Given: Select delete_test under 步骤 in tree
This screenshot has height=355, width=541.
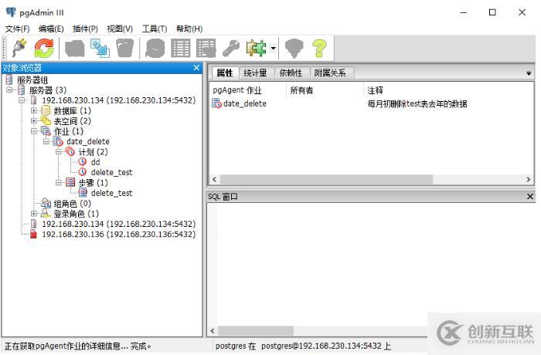Looking at the screenshot, I should (111, 193).
